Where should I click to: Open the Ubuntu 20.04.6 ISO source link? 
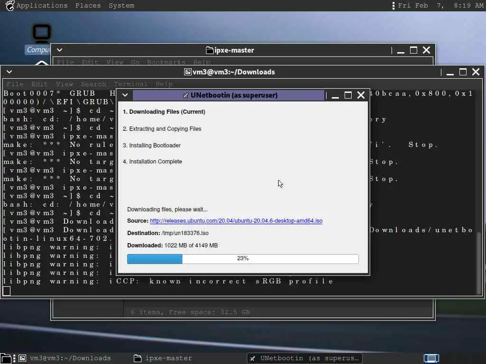click(236, 221)
